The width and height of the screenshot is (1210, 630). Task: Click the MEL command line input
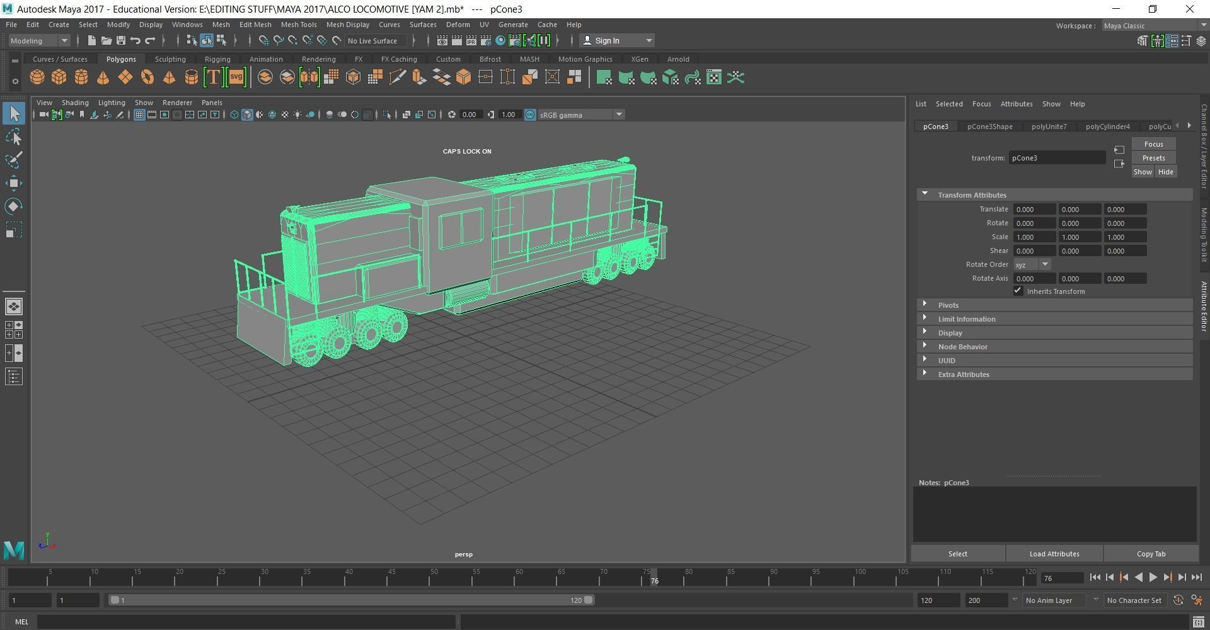[x=246, y=622]
